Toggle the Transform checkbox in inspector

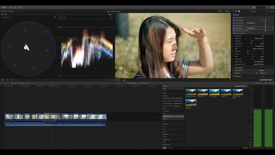(234, 76)
